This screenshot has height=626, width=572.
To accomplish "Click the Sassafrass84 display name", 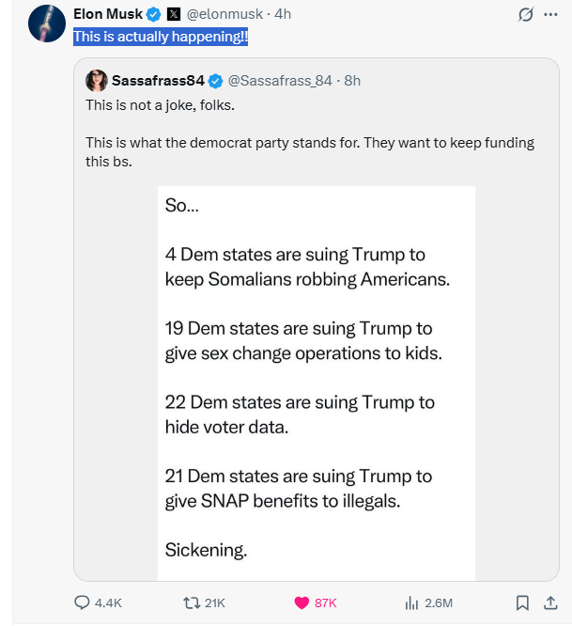I will [x=158, y=80].
